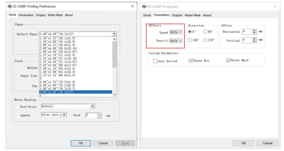The width and height of the screenshot is (284, 151).
Task: Click Cancel in Printing Preferences window
Action: 103,143
